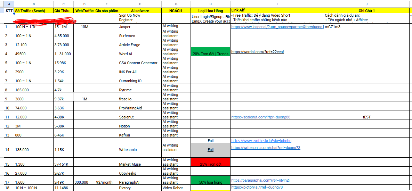This screenshot has height=191, width=412.
Task: Click the 'Article Forge' cell
Action: [140, 43]
